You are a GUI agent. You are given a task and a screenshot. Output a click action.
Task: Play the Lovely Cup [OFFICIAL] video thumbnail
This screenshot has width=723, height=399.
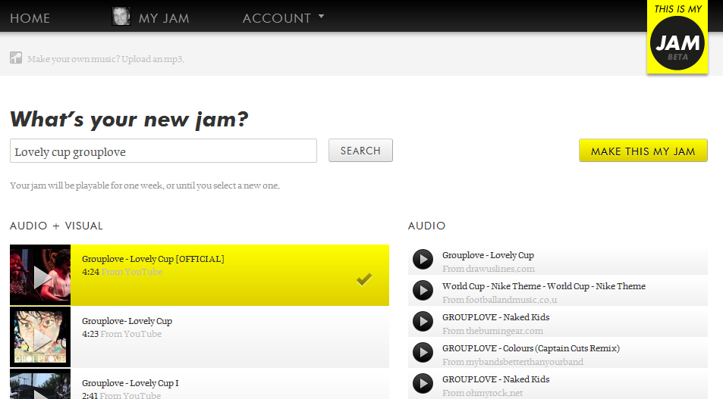[x=40, y=275]
